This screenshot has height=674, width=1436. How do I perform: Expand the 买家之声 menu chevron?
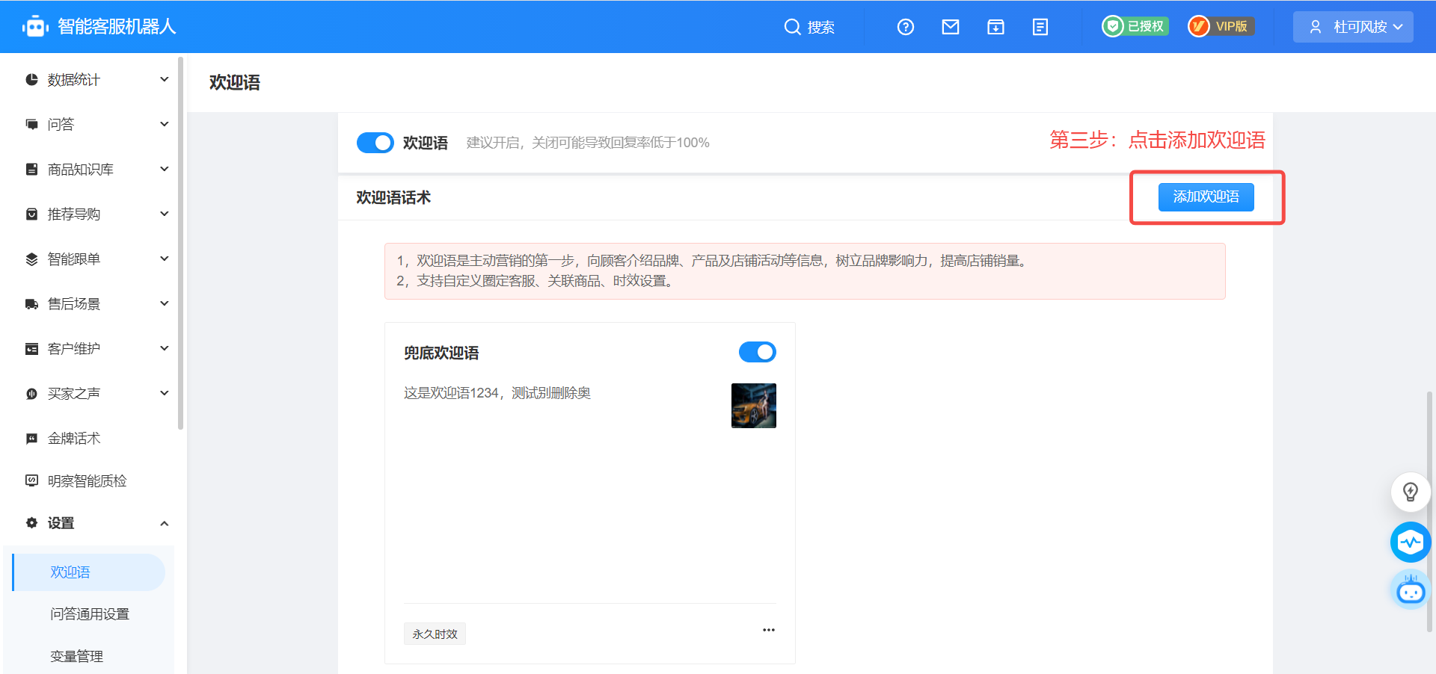tap(165, 393)
